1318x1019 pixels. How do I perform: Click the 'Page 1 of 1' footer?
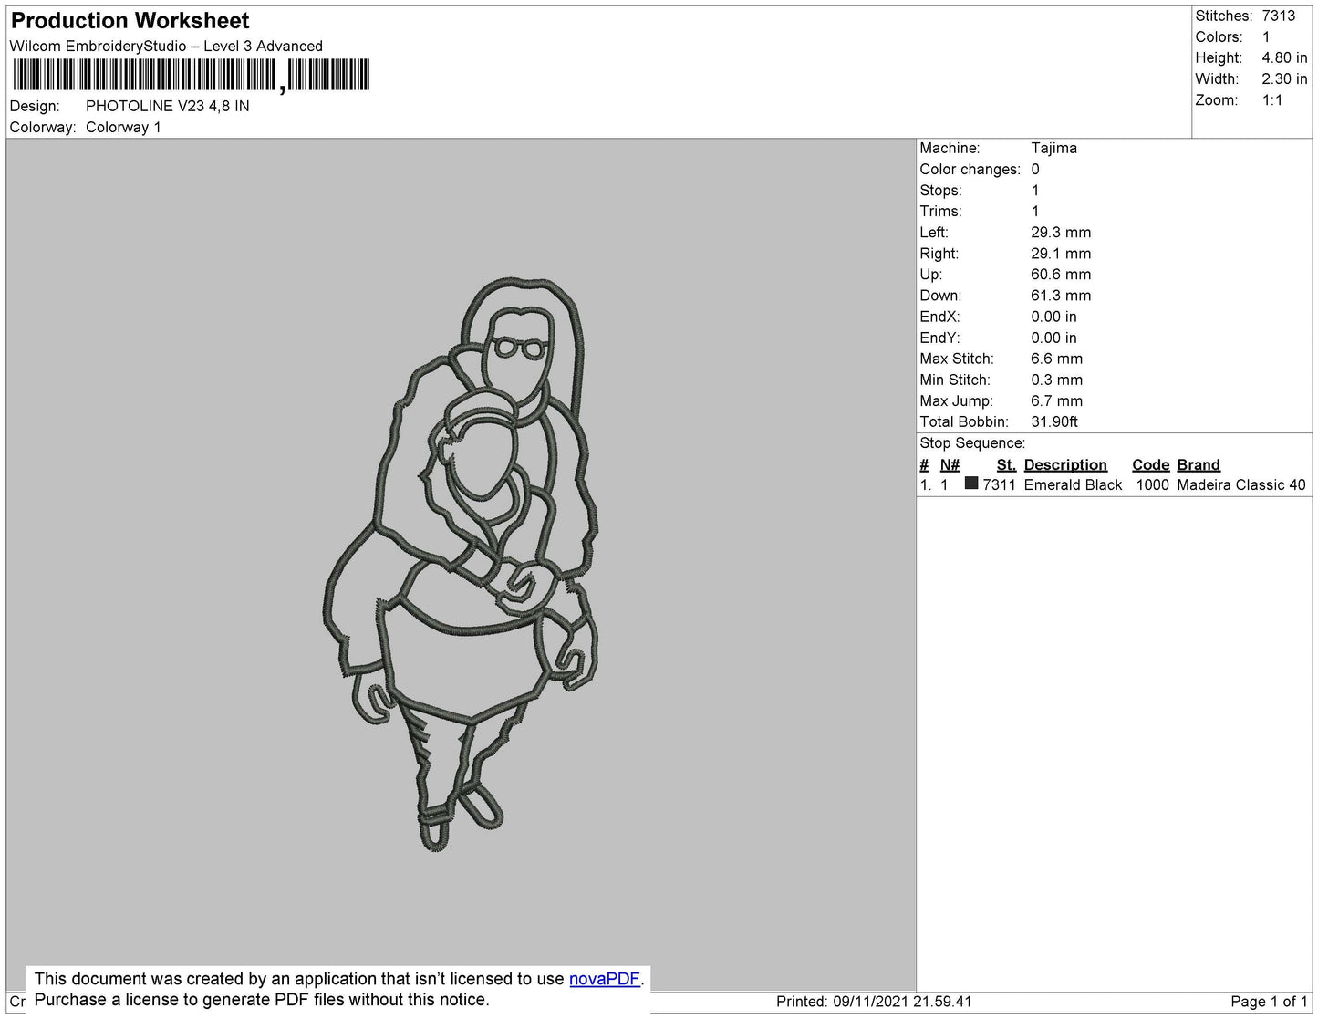click(1269, 1002)
